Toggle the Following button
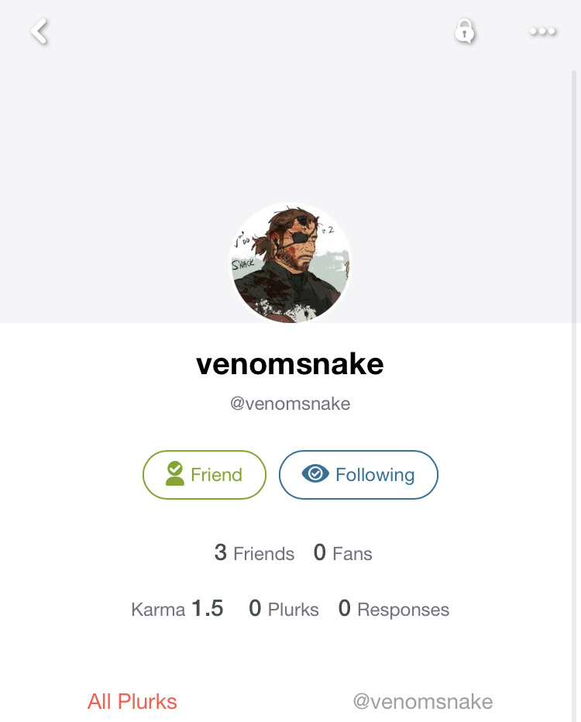Viewport: 581px width, 722px height. point(358,475)
